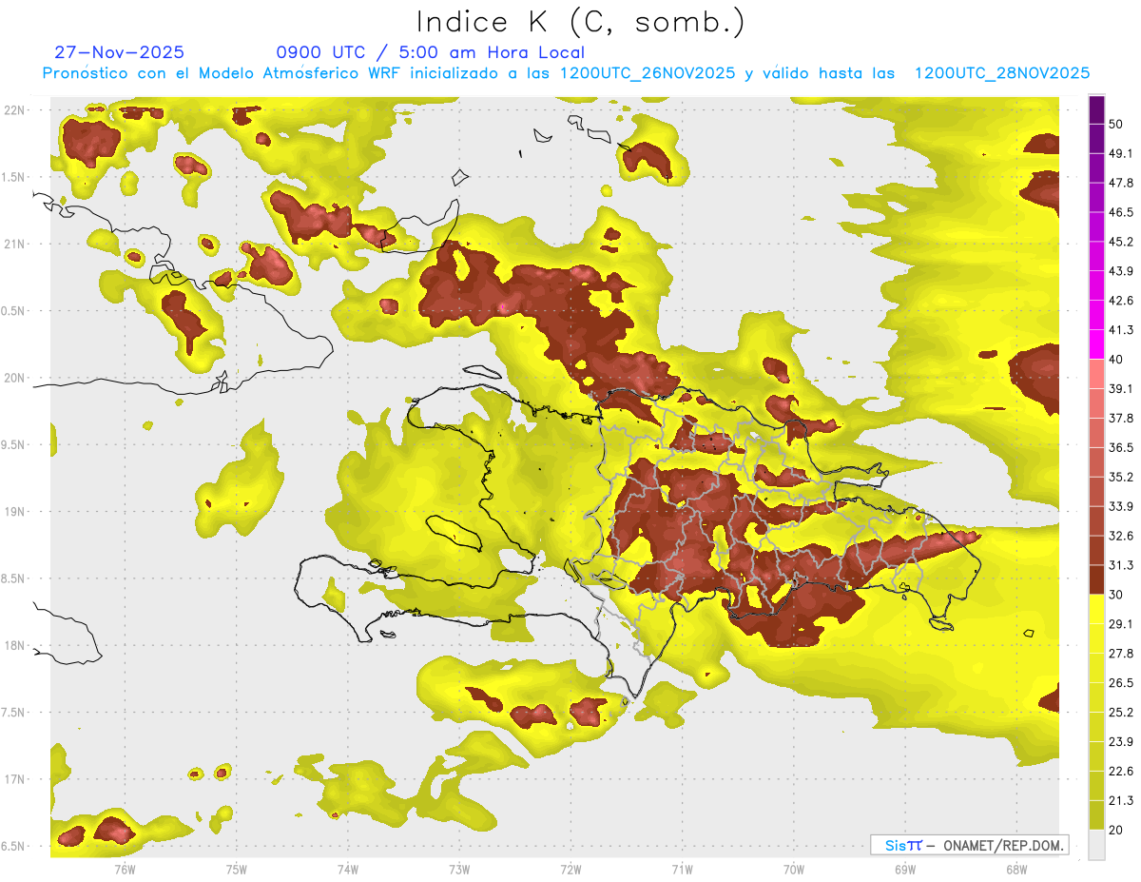Click the colorbar value 47.8
Image resolution: width=1141 pixels, height=882 pixels.
(1121, 183)
